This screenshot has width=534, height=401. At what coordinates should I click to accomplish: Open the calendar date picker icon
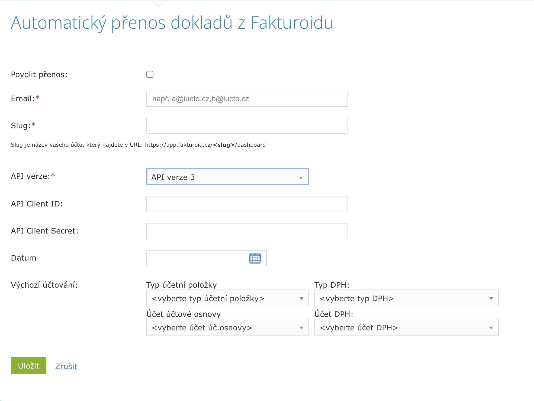click(x=255, y=258)
